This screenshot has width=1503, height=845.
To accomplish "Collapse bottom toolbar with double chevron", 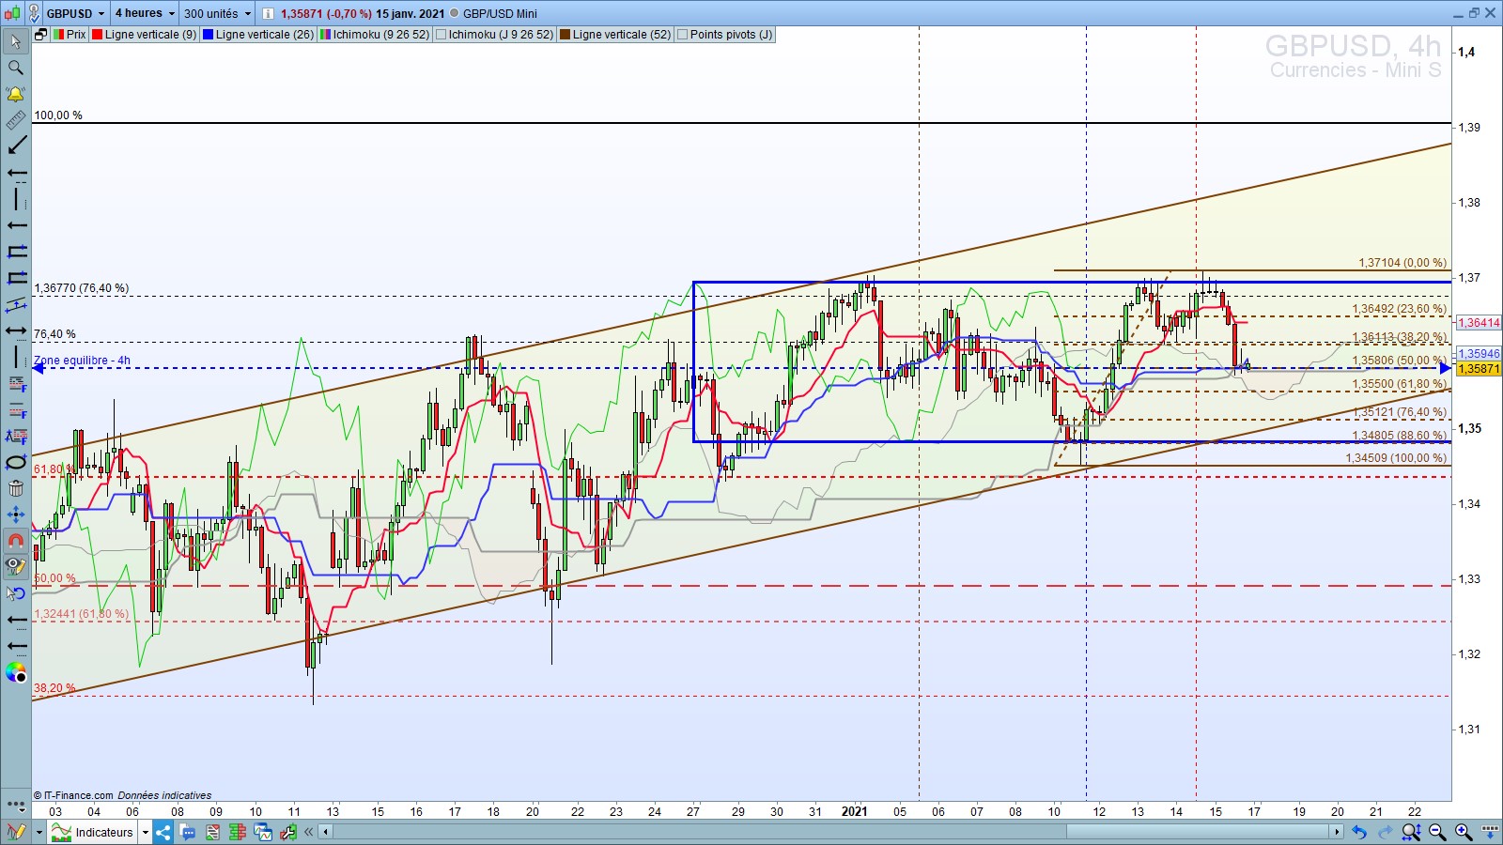I will coord(308,832).
